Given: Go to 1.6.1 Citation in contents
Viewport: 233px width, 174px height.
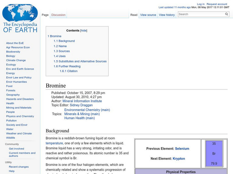Looking at the screenshot, I should click(69, 71).
